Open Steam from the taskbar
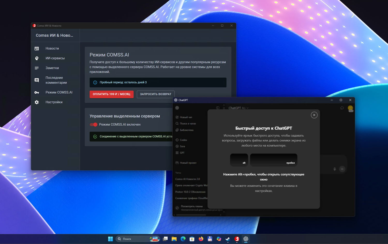388x244 pixels. pyautogui.click(x=228, y=239)
